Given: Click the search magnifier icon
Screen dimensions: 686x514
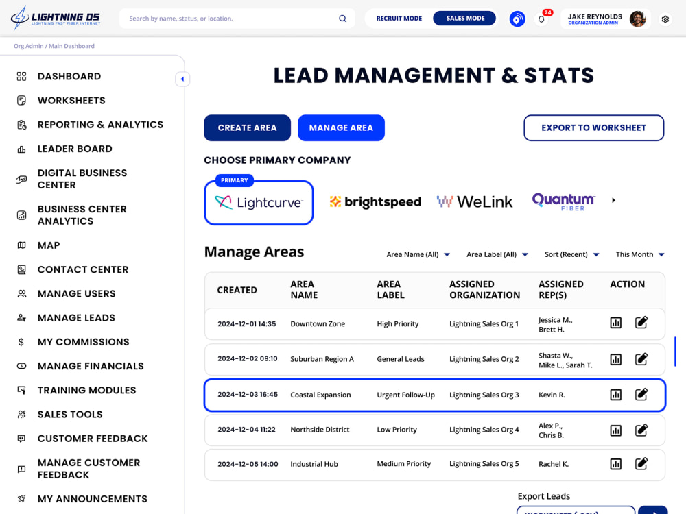Looking at the screenshot, I should click(x=342, y=19).
